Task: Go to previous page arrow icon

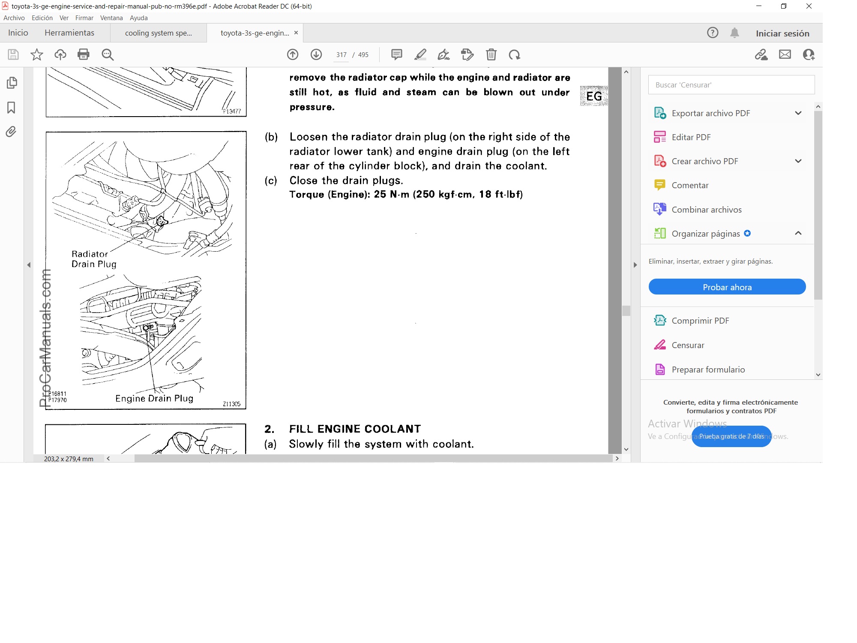Action: coord(293,54)
